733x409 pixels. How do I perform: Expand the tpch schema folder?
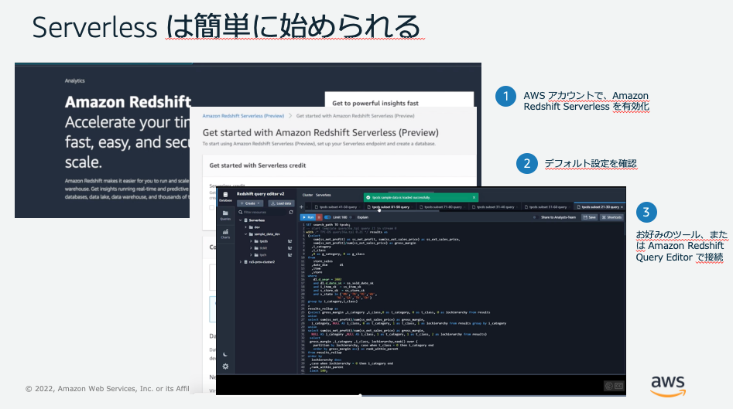pyautogui.click(x=251, y=255)
